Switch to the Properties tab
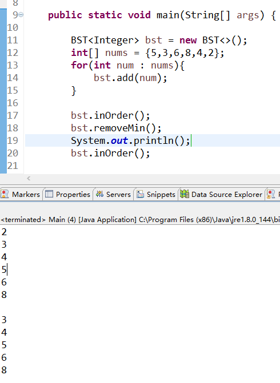Viewport: 280px width, 383px height. pos(68,195)
